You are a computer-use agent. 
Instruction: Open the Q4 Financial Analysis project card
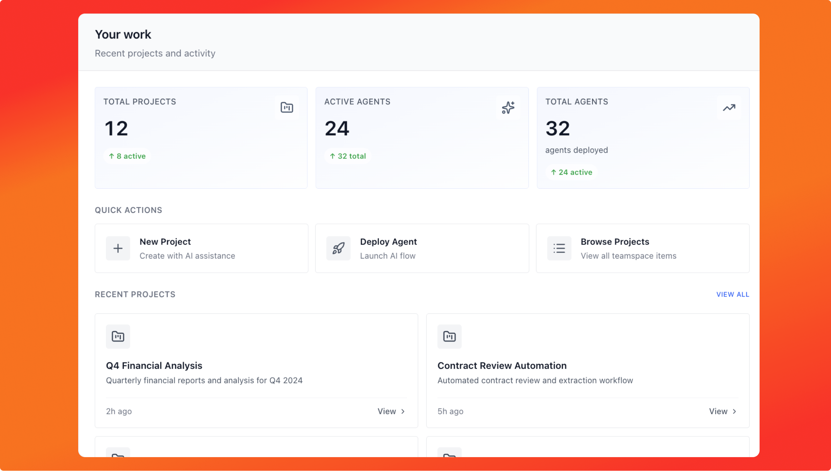coord(256,371)
